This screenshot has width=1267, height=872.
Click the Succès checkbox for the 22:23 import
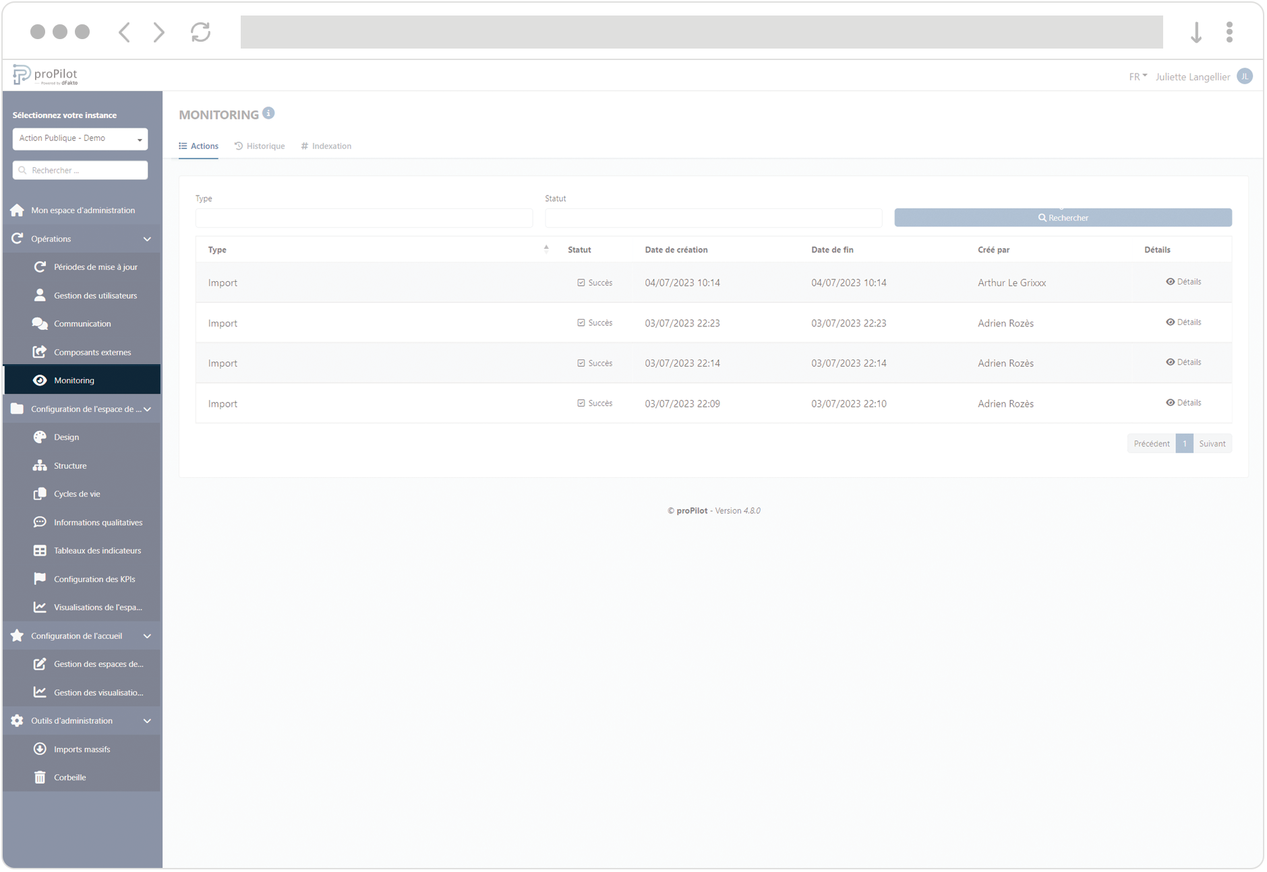tap(581, 323)
